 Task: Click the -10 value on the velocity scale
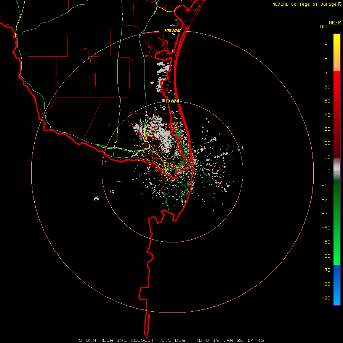(x=326, y=186)
